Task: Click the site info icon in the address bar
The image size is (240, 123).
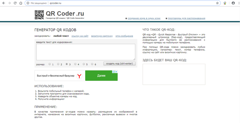Action: [x=28, y=3]
